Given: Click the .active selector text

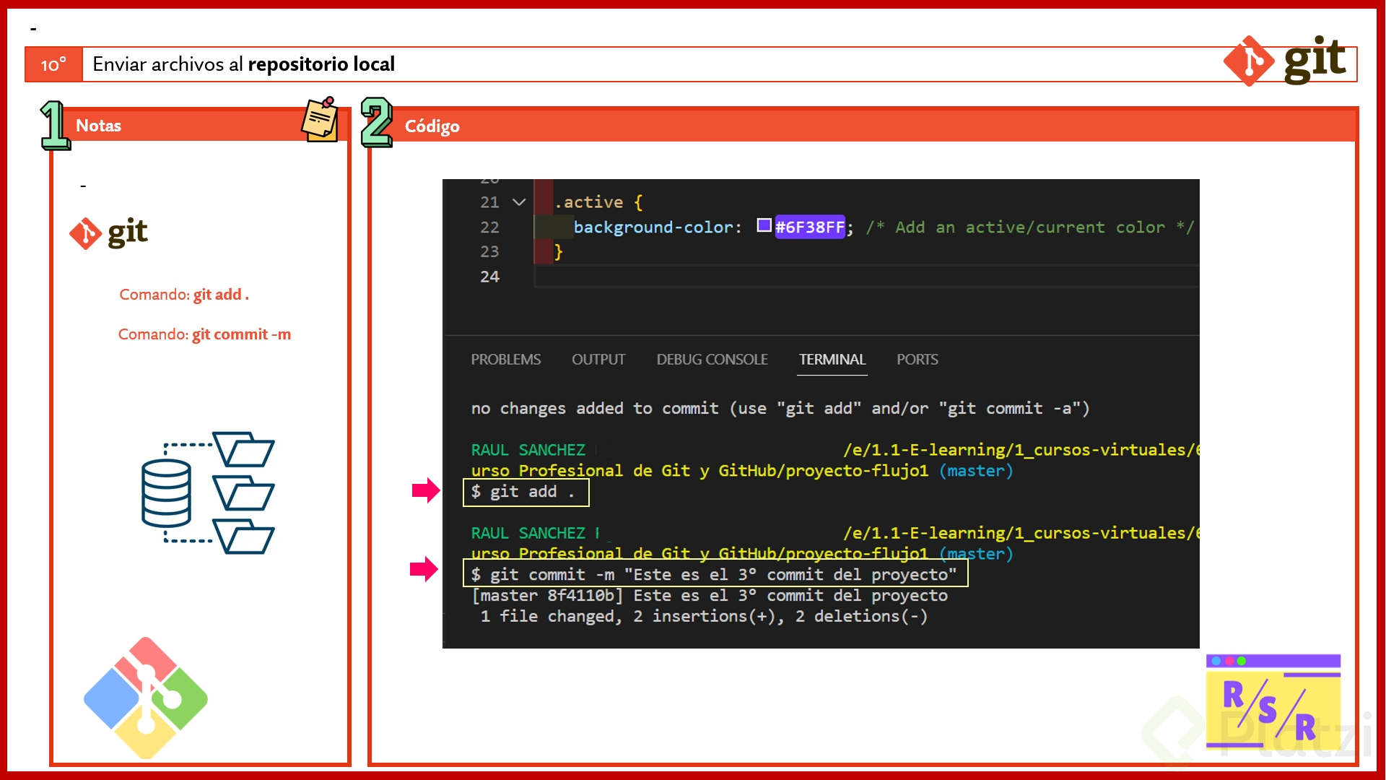Looking at the screenshot, I should 588,202.
